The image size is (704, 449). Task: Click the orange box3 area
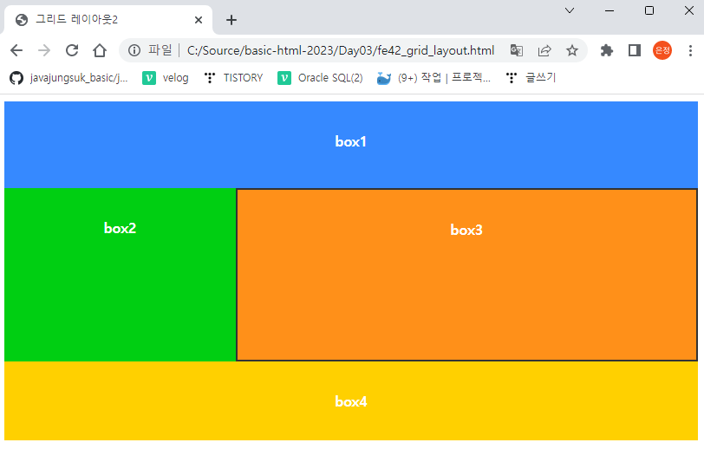pos(466,274)
